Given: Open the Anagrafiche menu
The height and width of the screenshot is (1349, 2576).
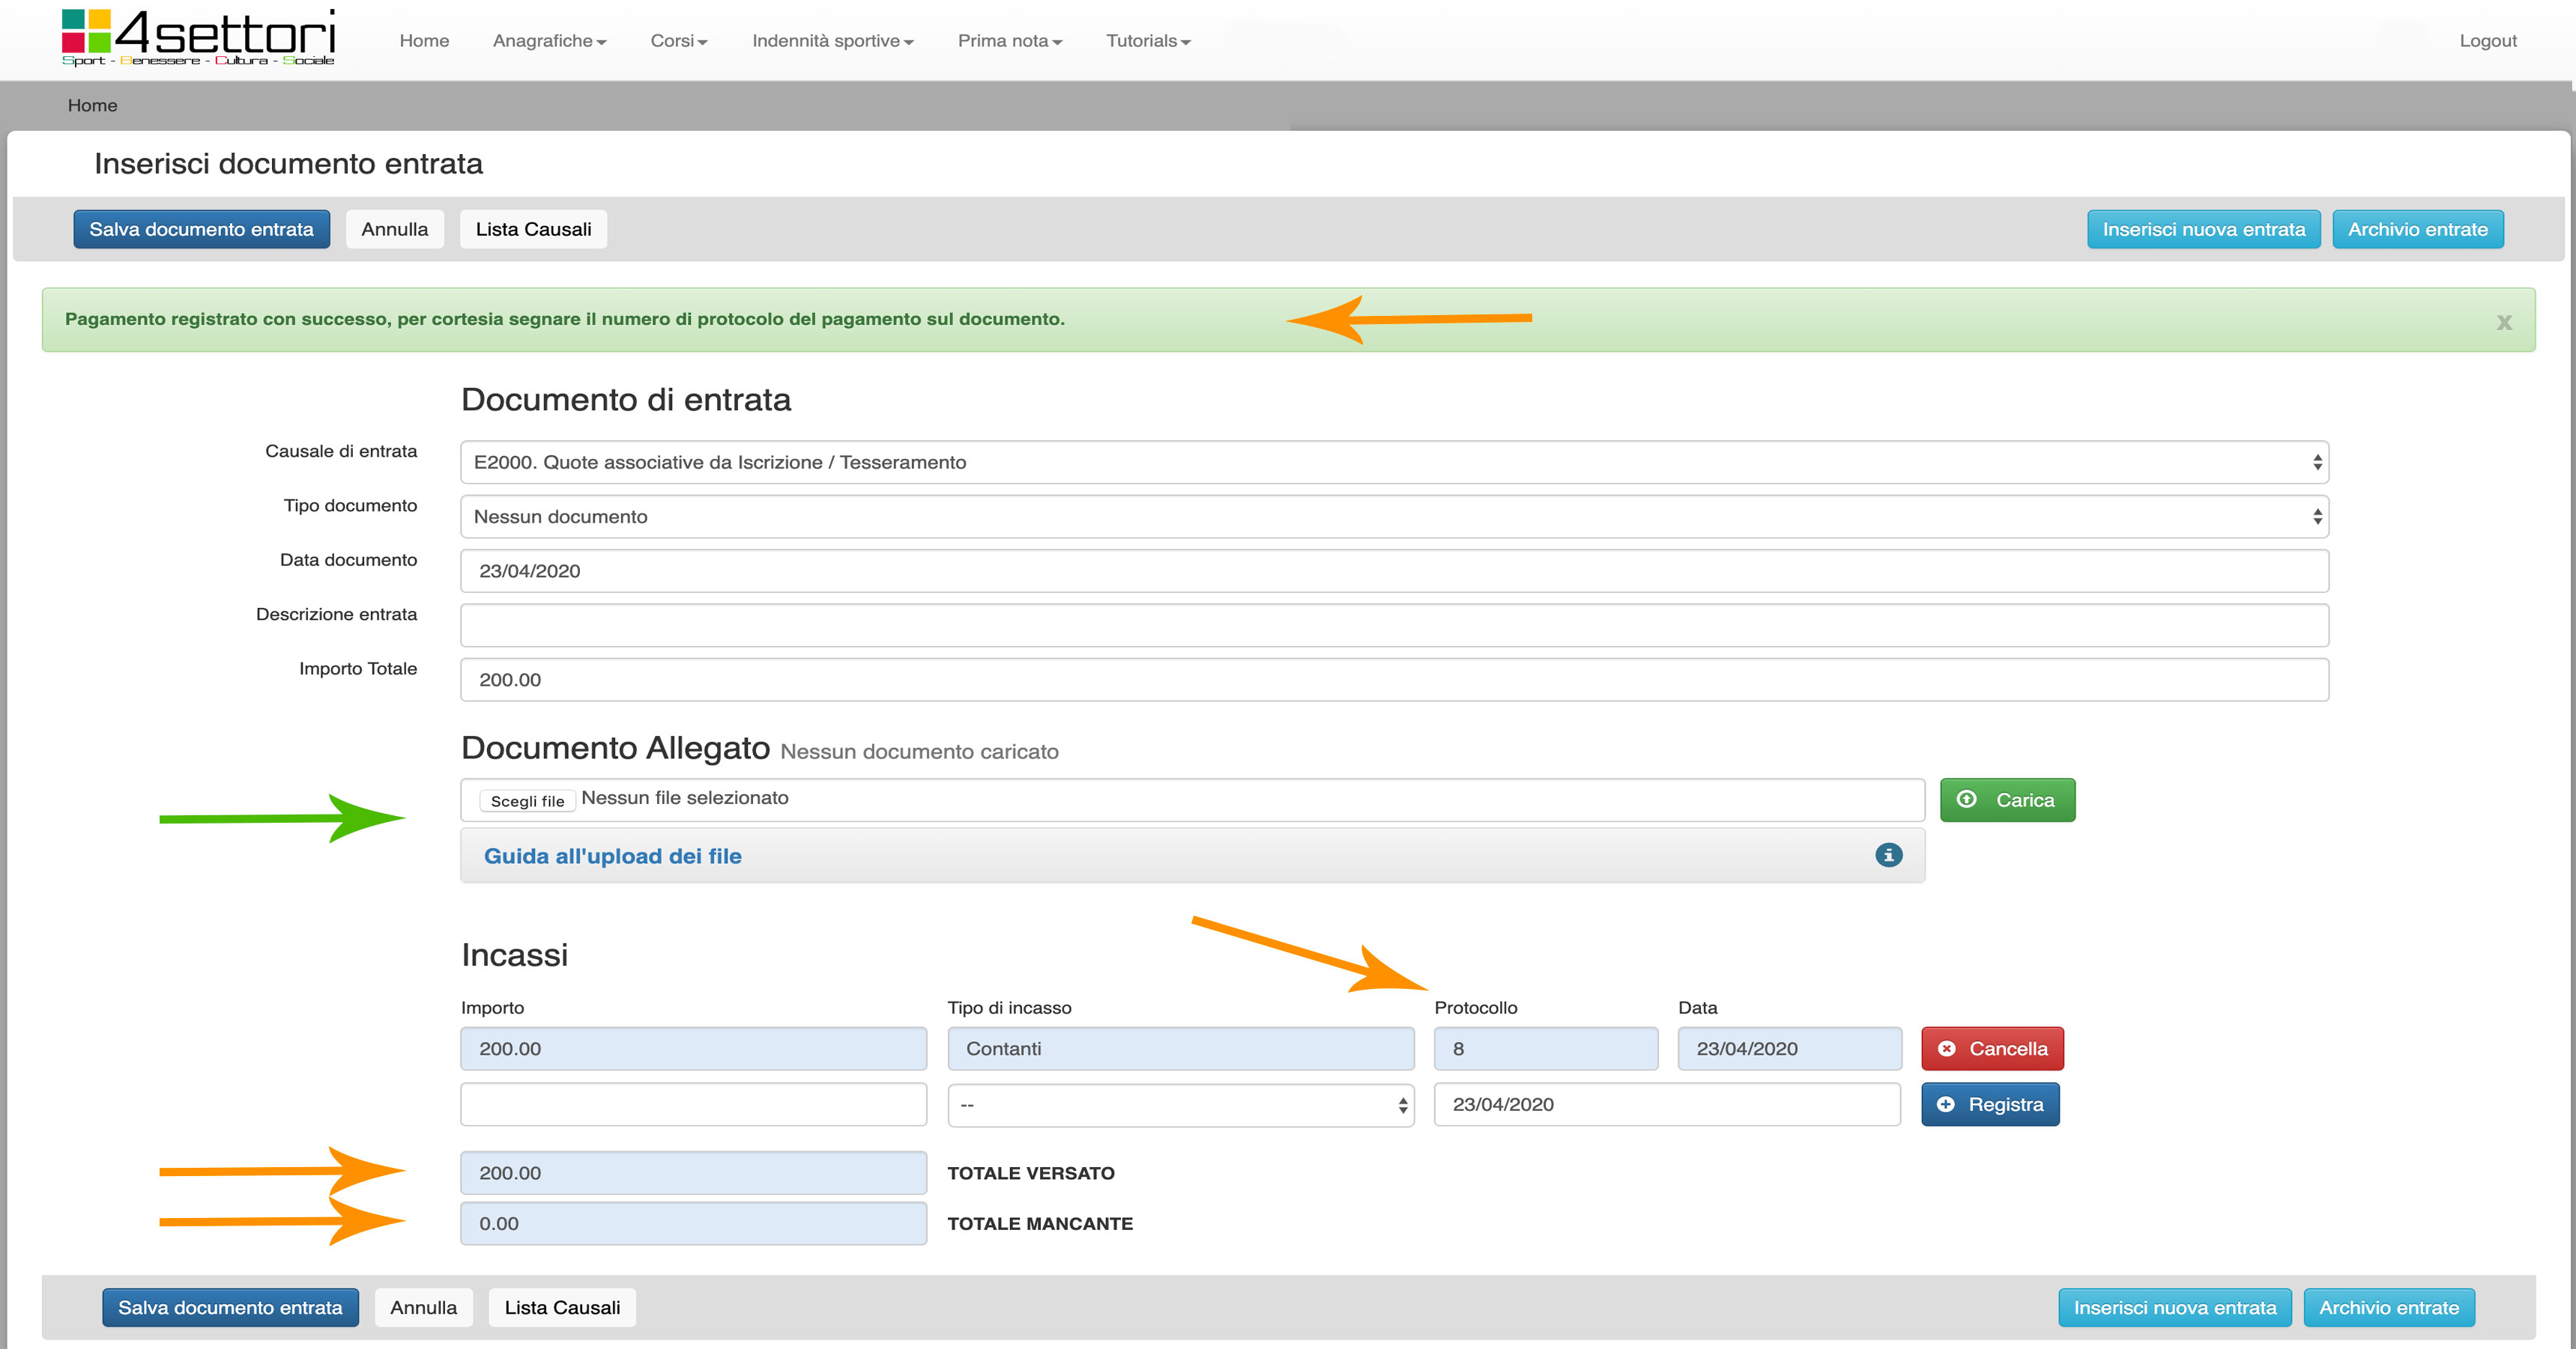Looking at the screenshot, I should click(x=549, y=41).
